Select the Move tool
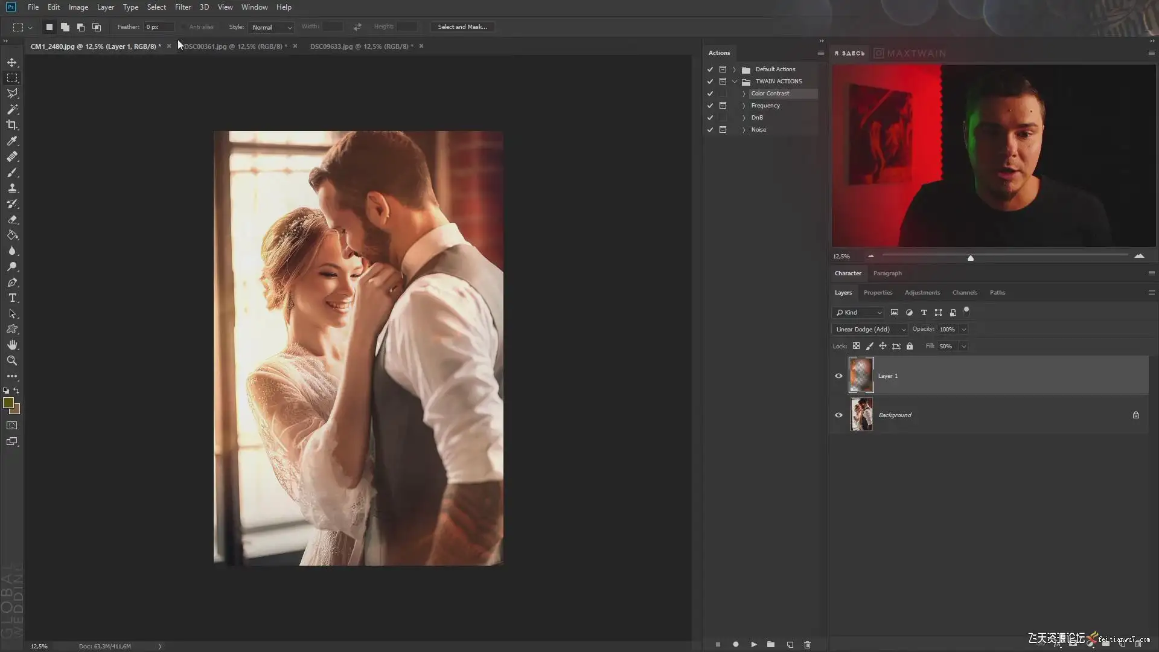This screenshot has height=652, width=1159. (x=12, y=62)
